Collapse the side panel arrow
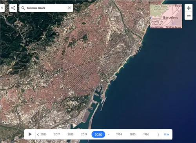This screenshot has height=143, width=196. coord(2,8)
